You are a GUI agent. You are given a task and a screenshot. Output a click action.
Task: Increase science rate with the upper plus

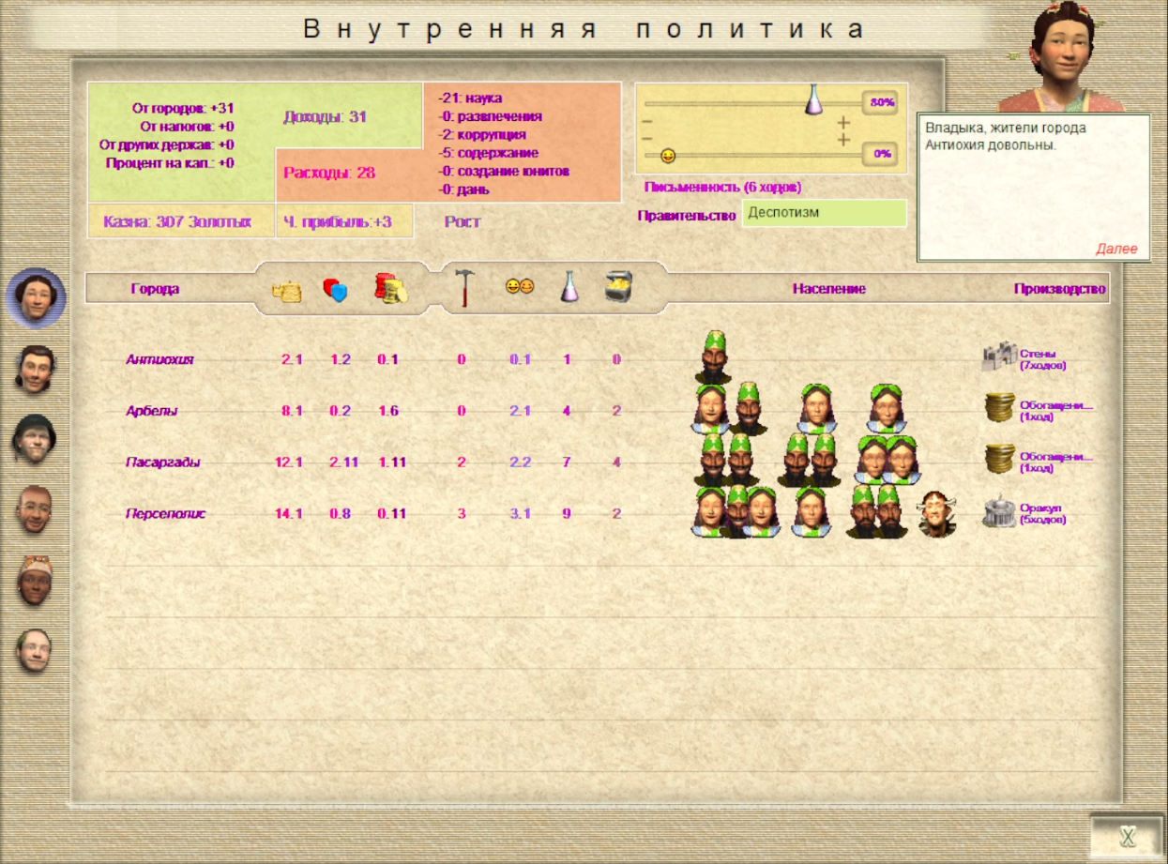click(x=843, y=122)
